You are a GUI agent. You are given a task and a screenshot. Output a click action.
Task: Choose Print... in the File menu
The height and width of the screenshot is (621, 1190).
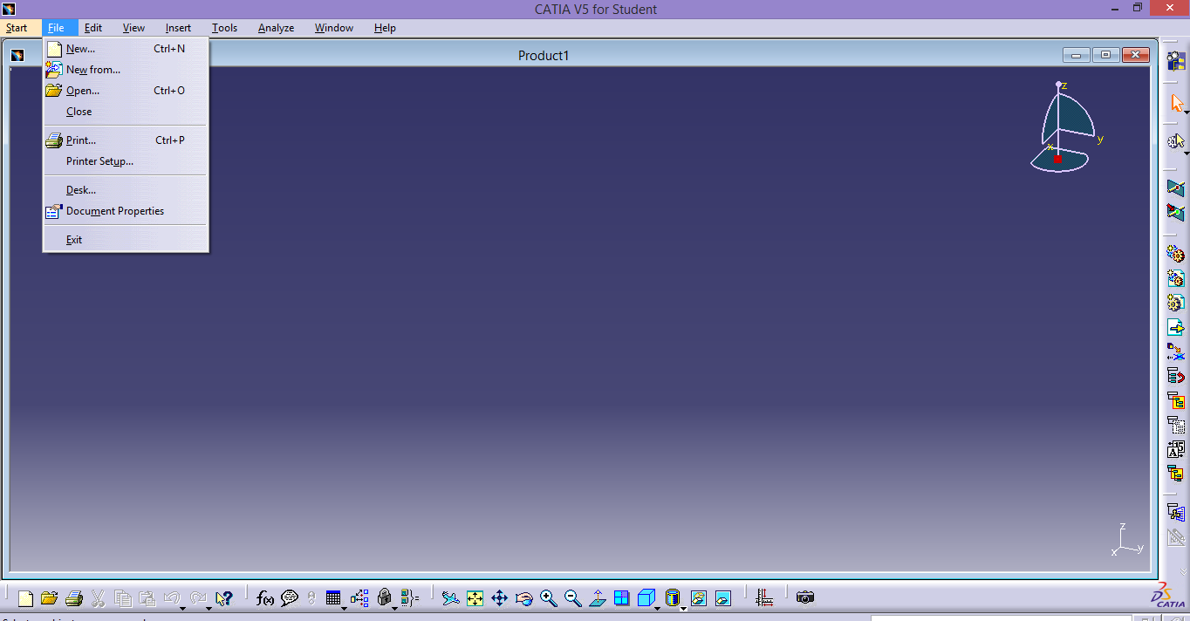(126, 140)
